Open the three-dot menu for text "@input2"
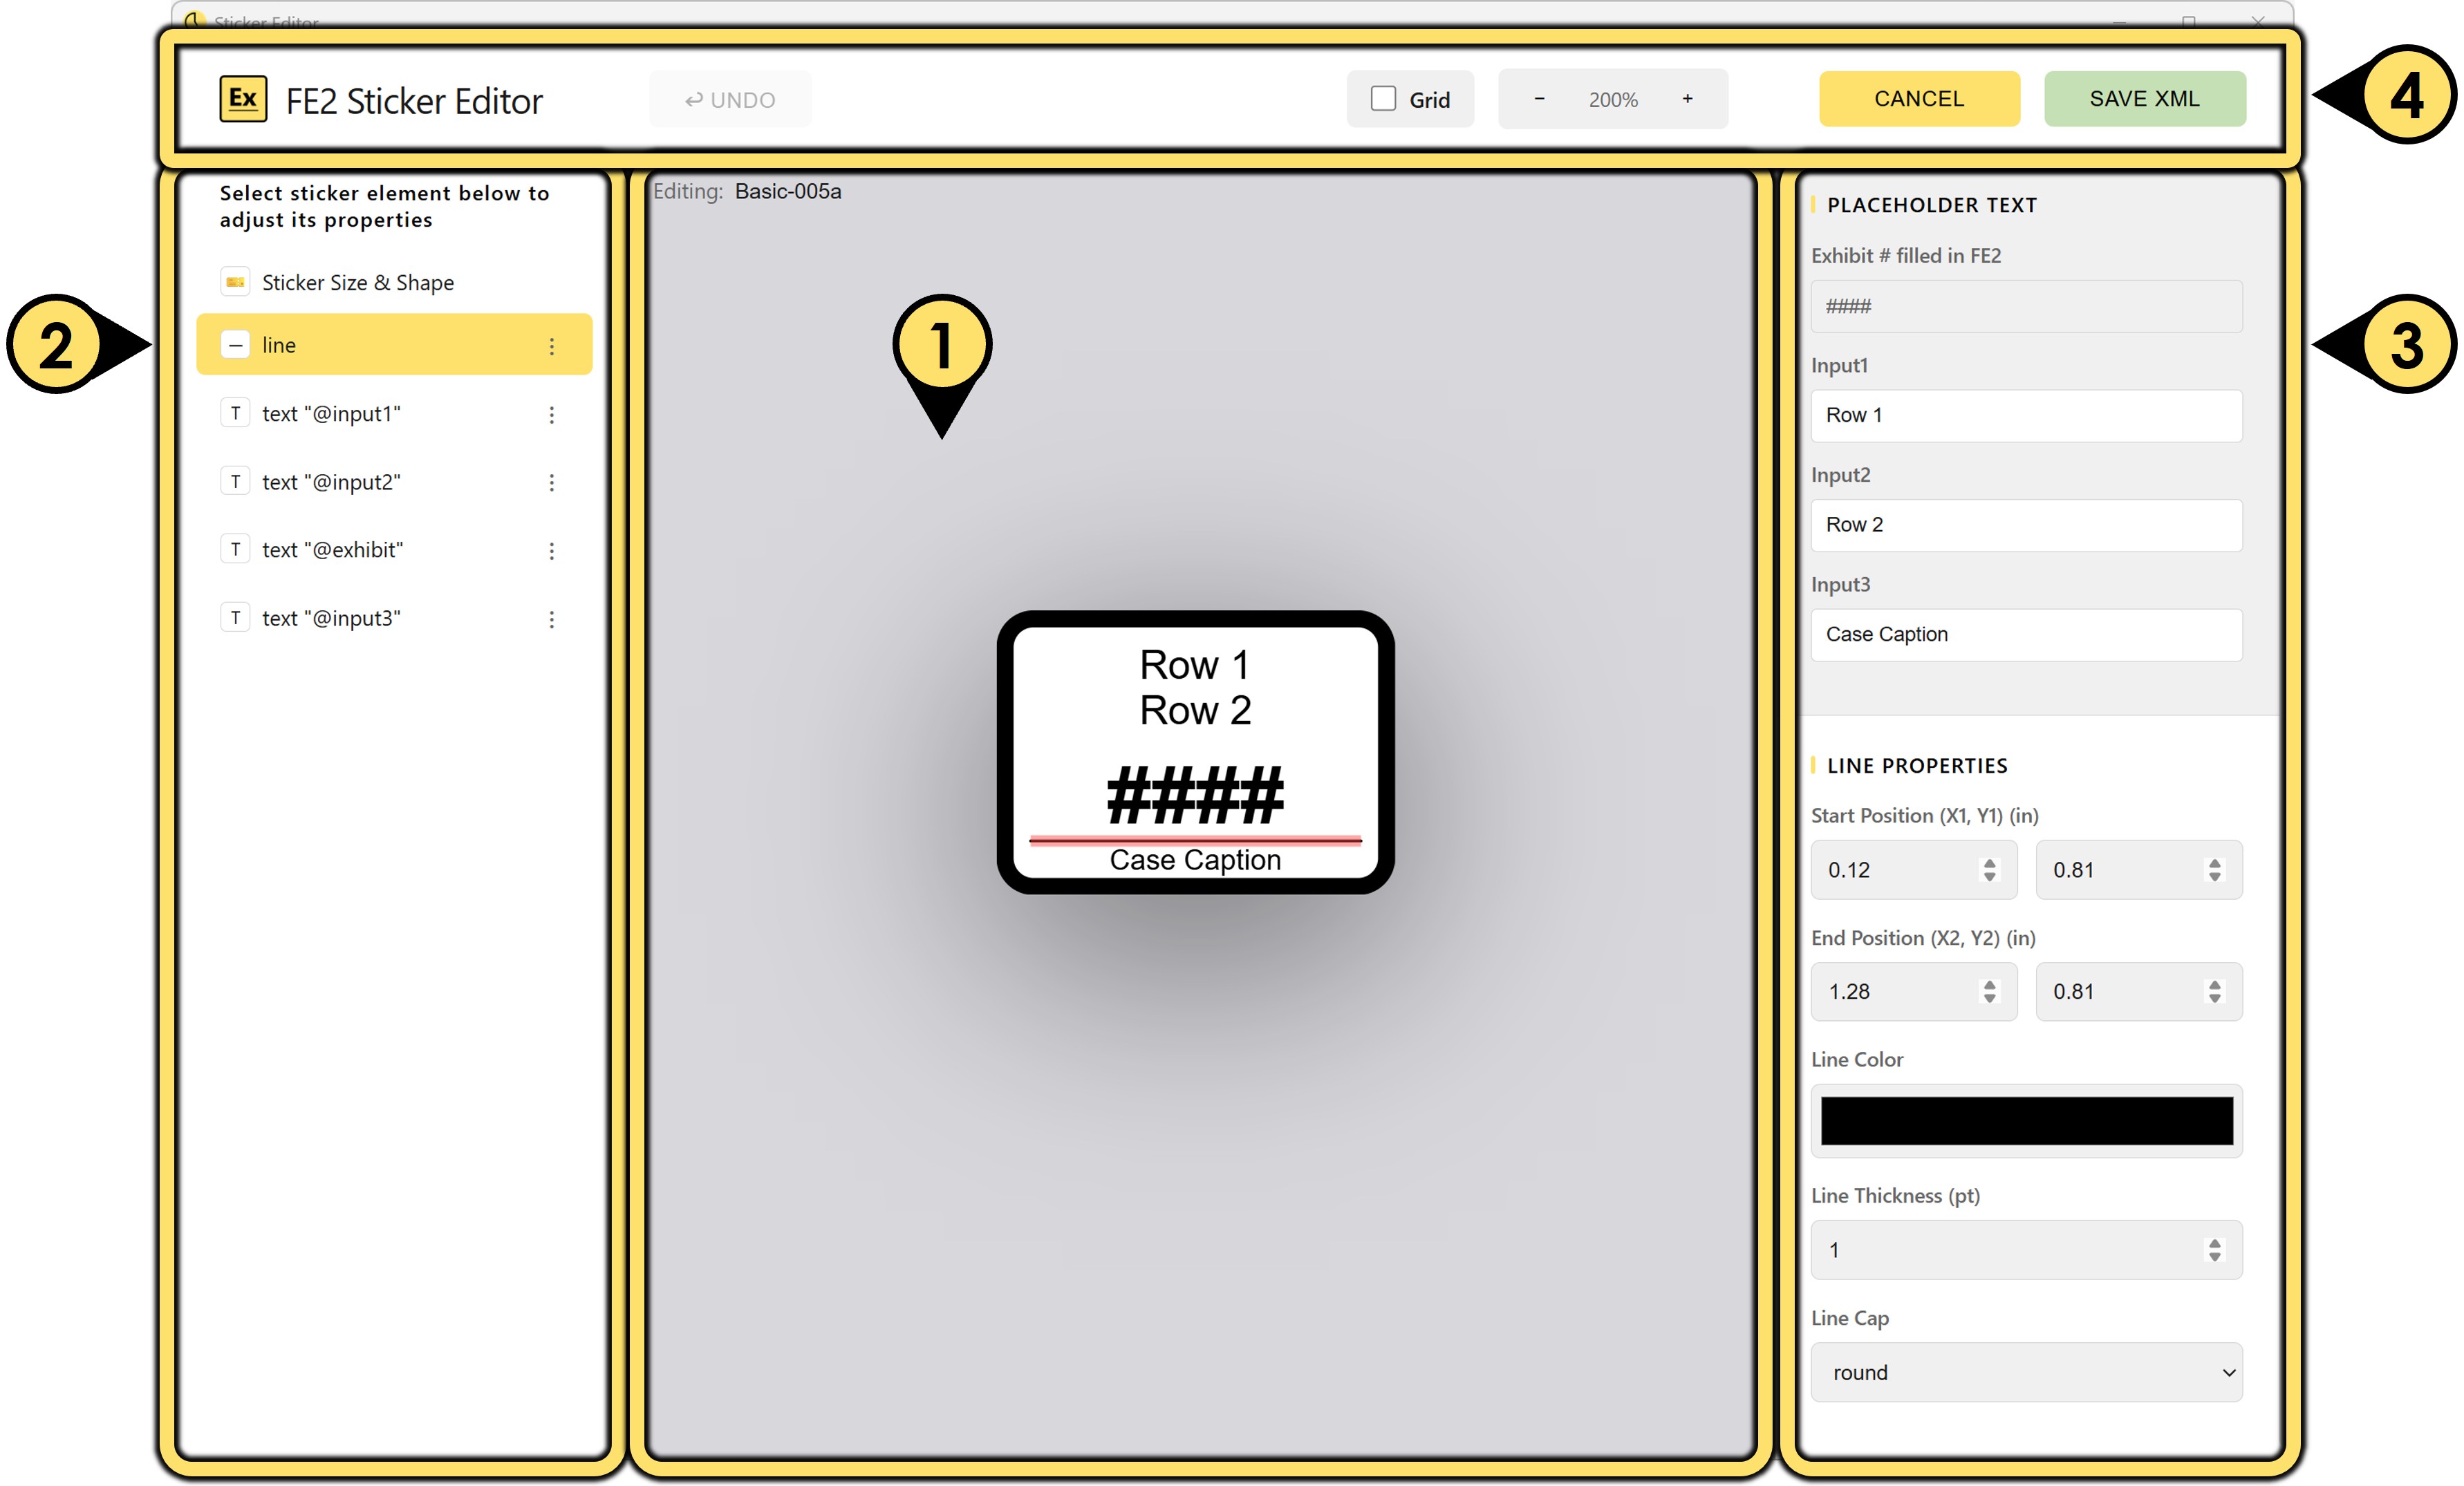Viewport: 2464px width, 1486px height. tap(551, 483)
